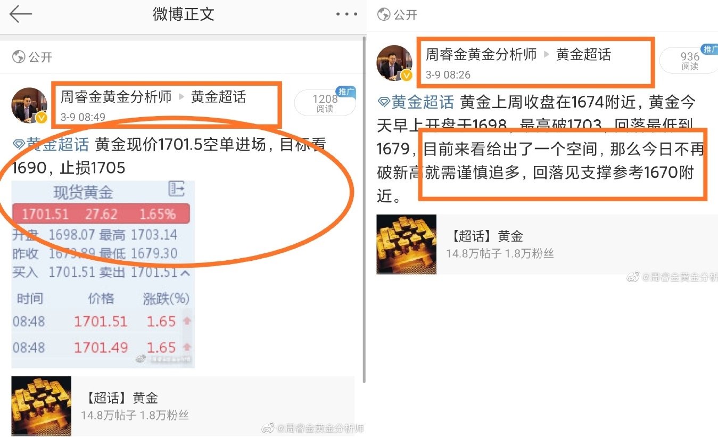Image resolution: width=718 pixels, height=437 pixels.
Task: Open 黄金超话 topic next to right author name
Action: tap(584, 54)
